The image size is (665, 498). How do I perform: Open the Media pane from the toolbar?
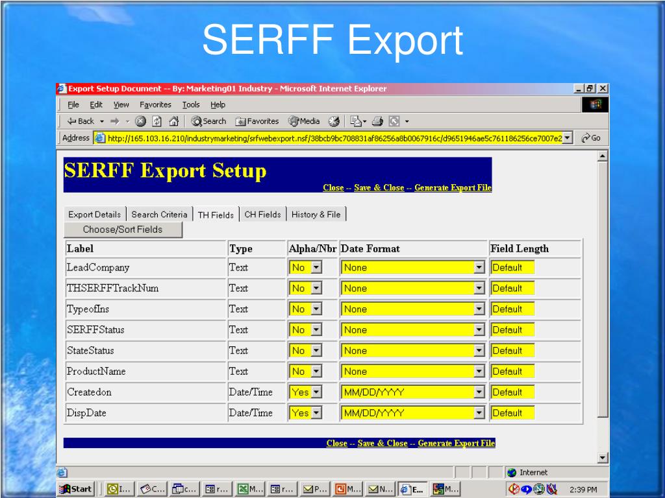click(x=304, y=121)
